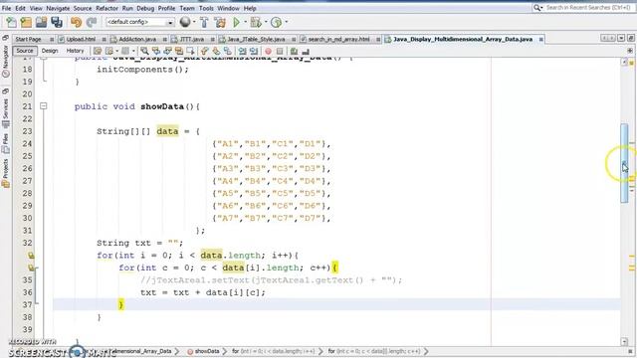The image size is (637, 358).
Task: Click the scrollbar down arrow of editor
Action: coord(624,342)
